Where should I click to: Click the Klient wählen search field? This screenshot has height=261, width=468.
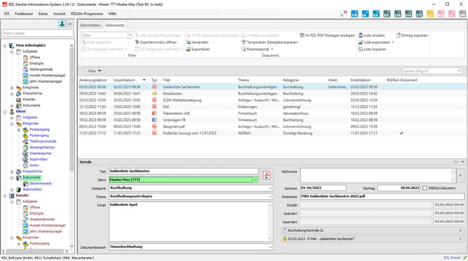click(38, 34)
